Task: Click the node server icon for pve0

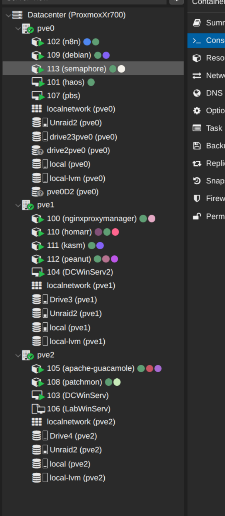Action: click(x=28, y=28)
